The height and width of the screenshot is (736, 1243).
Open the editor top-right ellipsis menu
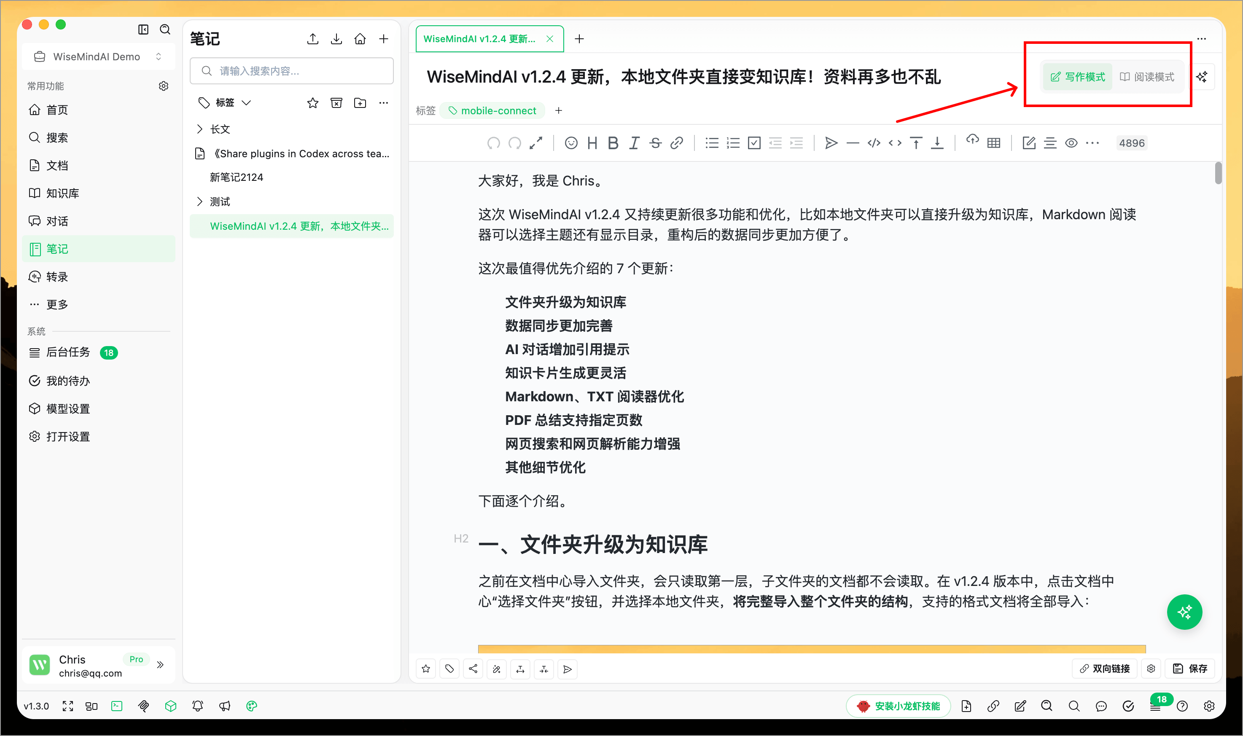point(1201,39)
